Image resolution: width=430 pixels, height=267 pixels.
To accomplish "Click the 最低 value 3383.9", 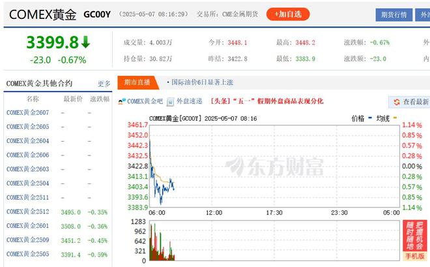I will [305, 59].
